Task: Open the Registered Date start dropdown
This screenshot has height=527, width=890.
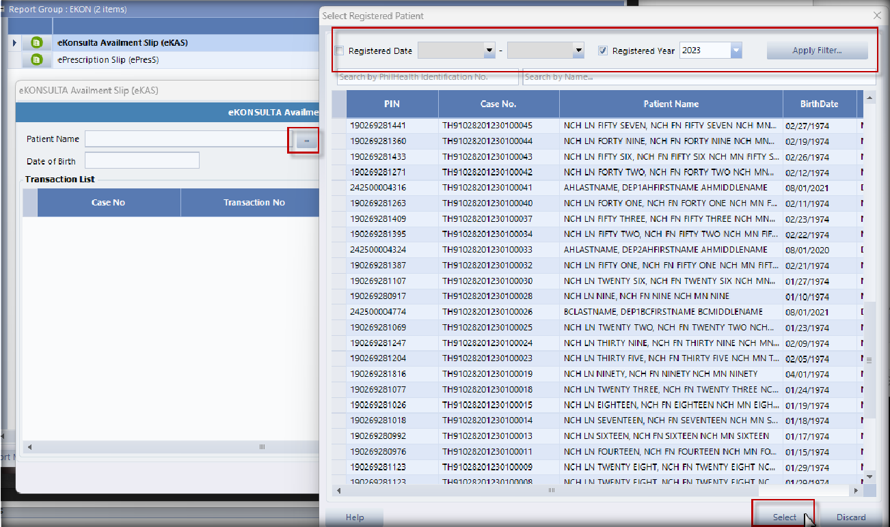Action: (489, 51)
